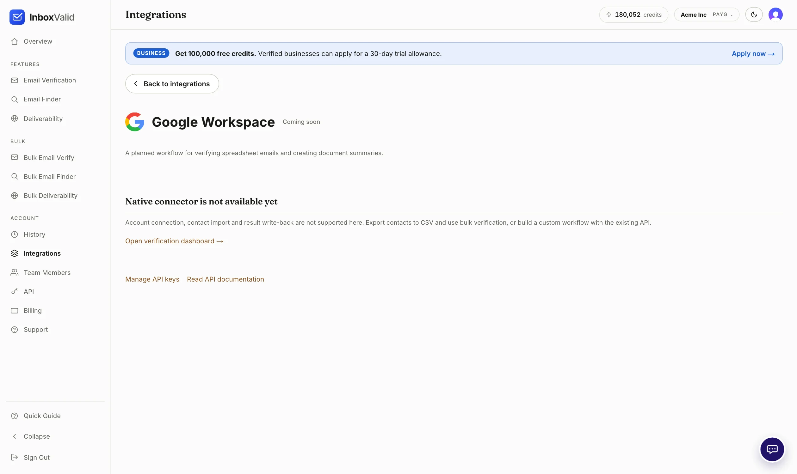797x474 pixels.
Task: Click the InboxValid logo icon
Action: point(17,17)
